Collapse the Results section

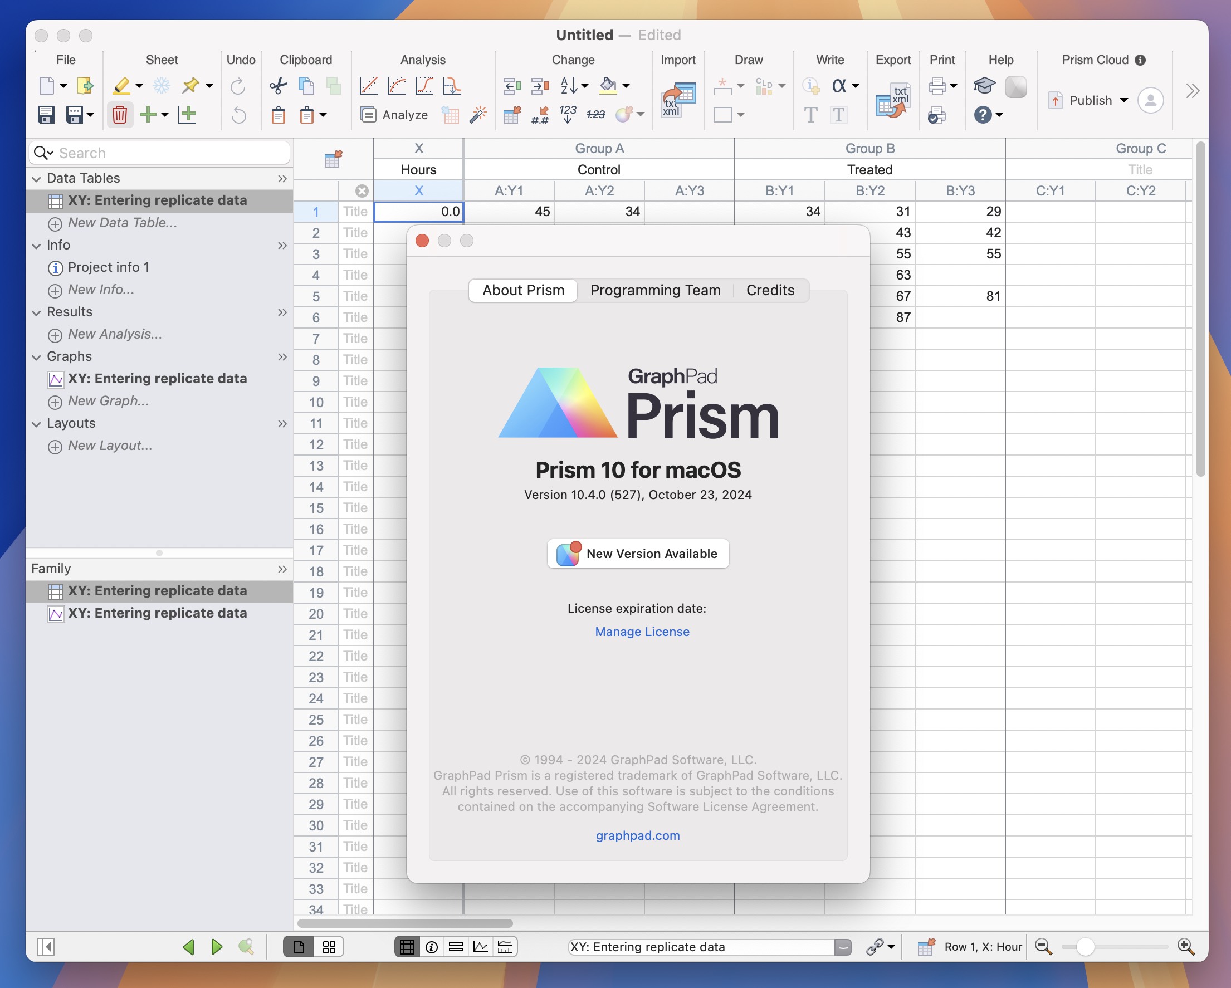(37, 312)
